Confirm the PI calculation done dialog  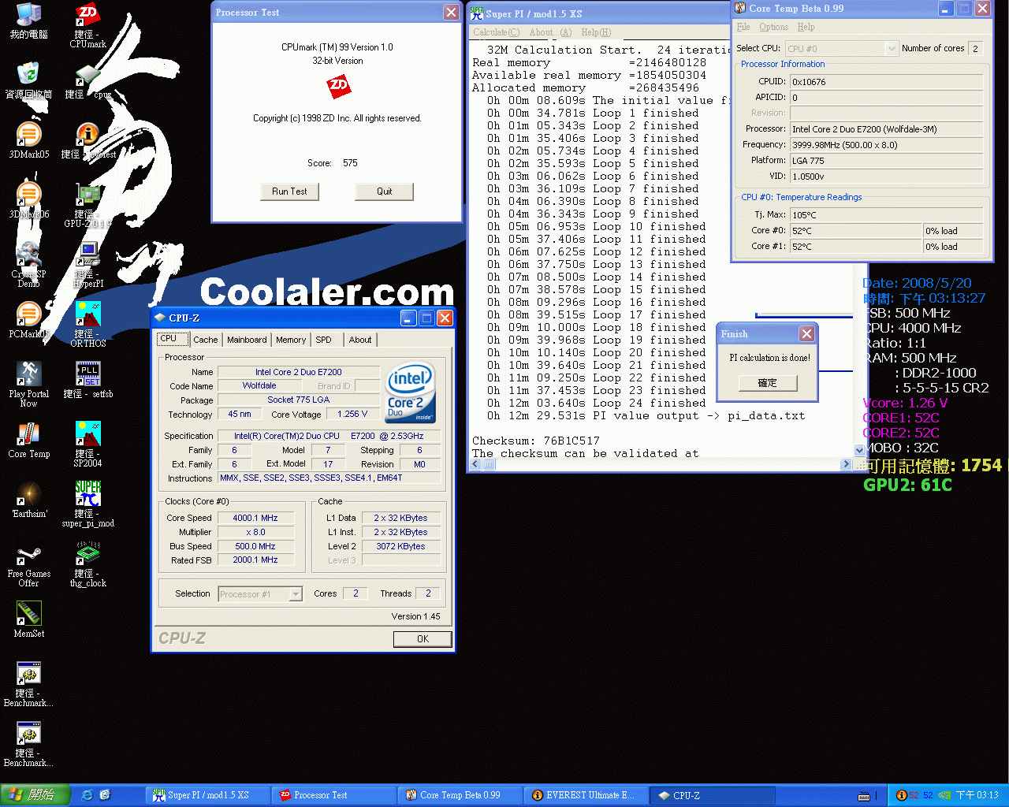click(767, 383)
